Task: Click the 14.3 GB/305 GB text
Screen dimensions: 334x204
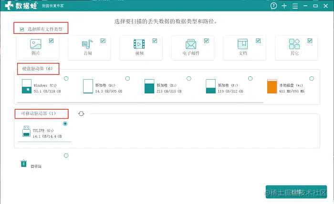Action: (109, 91)
